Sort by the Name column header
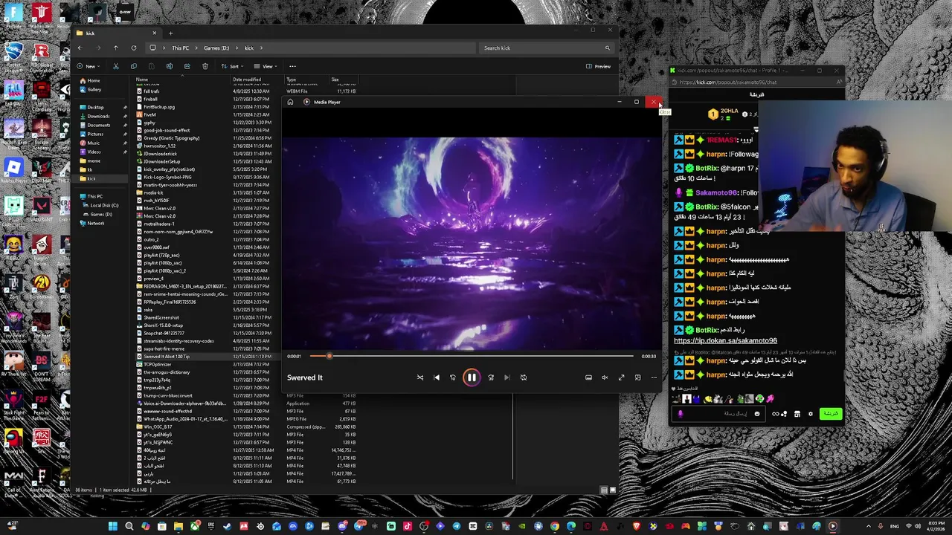952x535 pixels. click(182, 80)
